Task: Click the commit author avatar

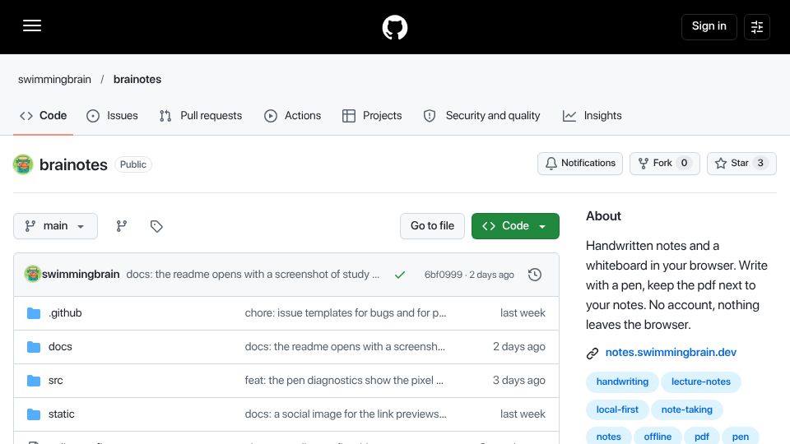Action: (x=32, y=275)
